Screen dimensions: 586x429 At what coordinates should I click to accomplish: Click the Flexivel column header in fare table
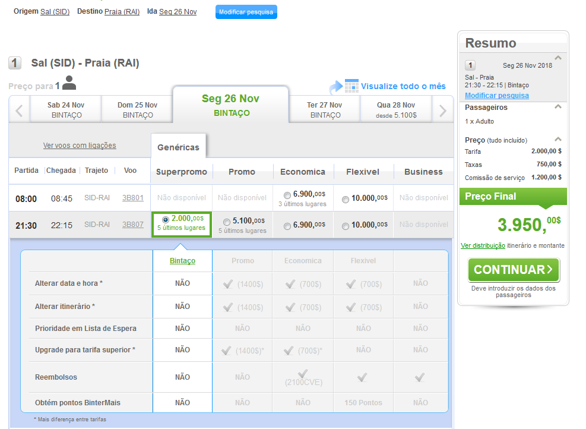coord(363,172)
